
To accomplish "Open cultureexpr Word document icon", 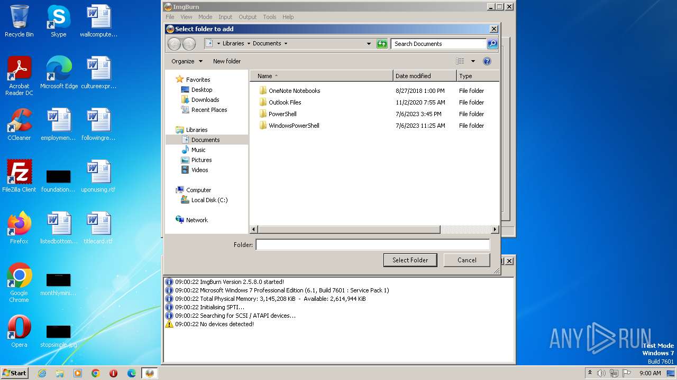I will [98, 73].
